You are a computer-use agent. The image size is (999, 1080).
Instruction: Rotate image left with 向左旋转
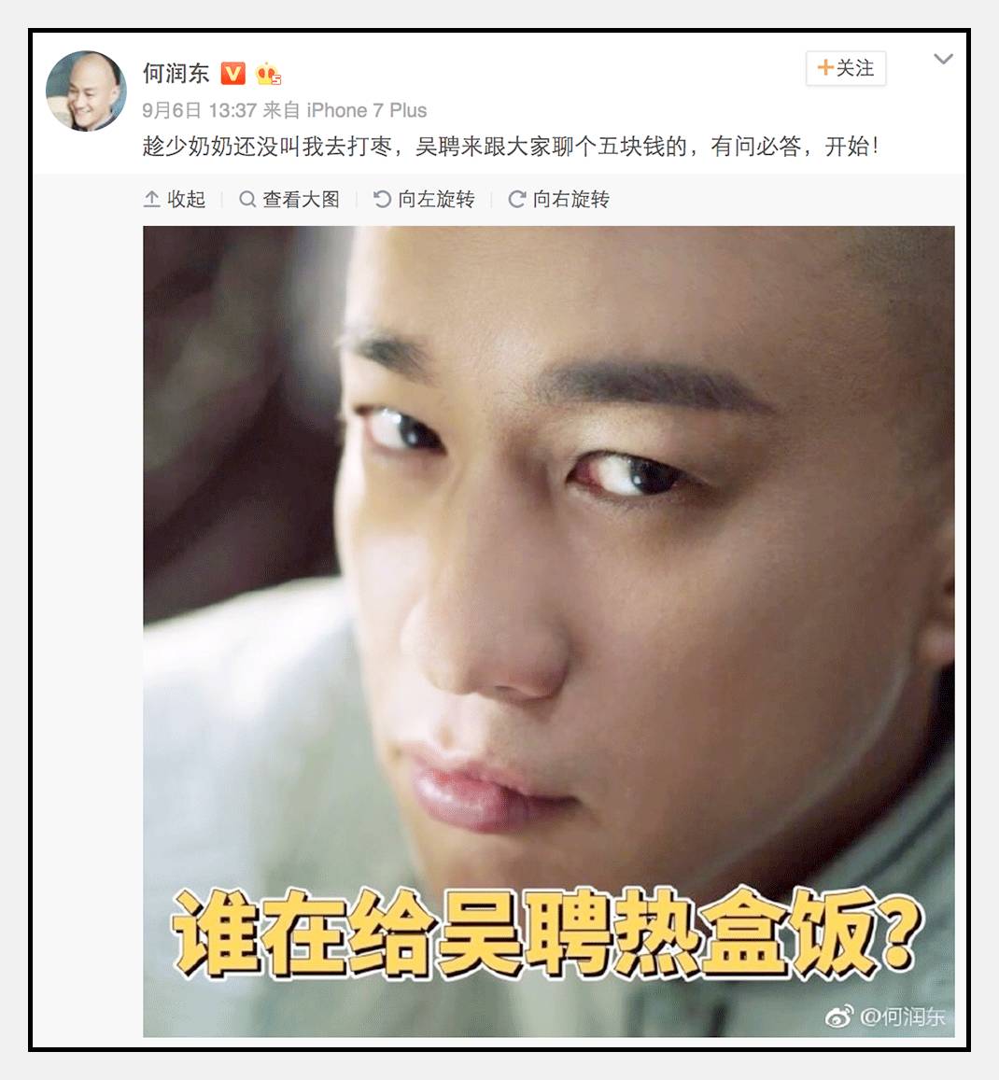tap(425, 199)
